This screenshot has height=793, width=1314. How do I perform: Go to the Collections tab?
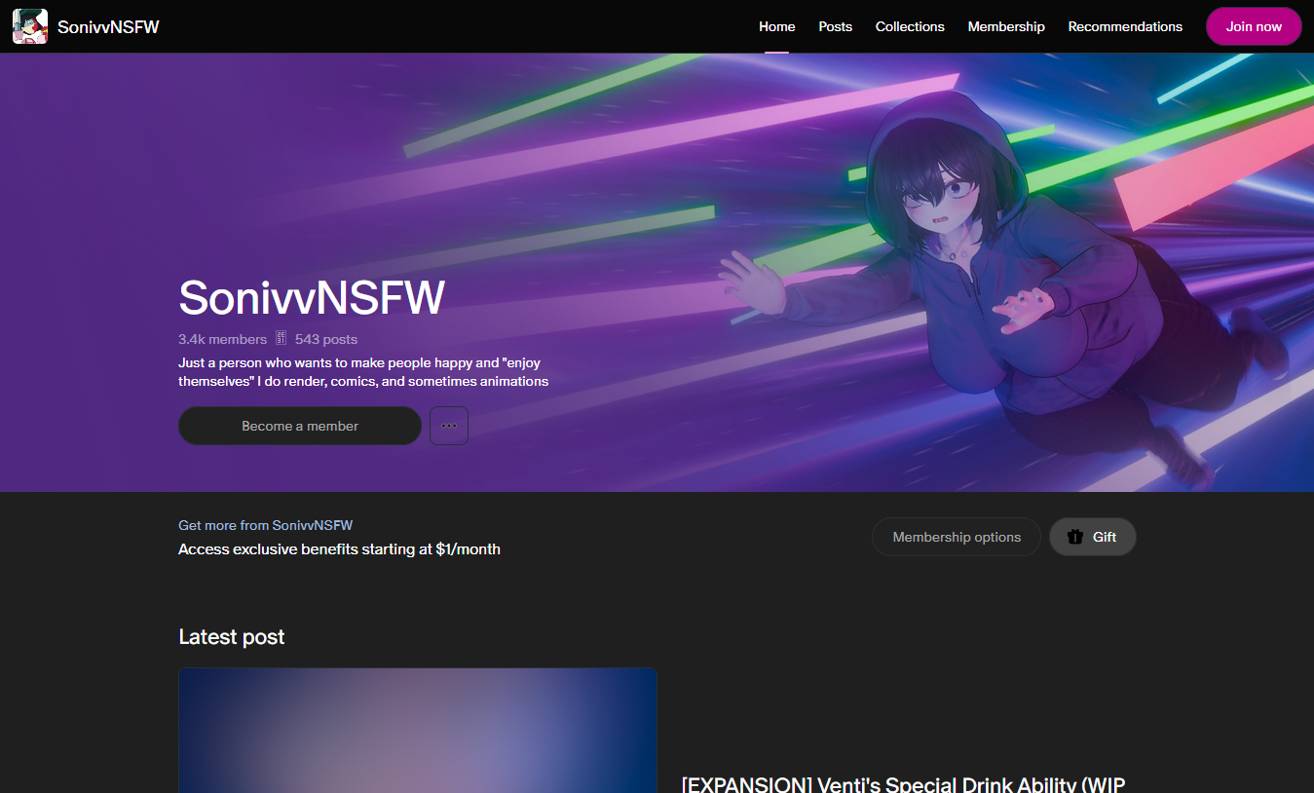pos(910,26)
